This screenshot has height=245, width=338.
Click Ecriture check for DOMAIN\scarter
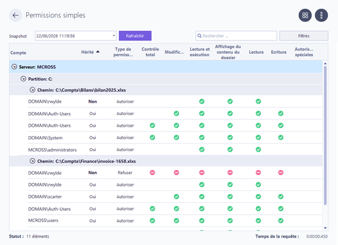click(x=281, y=196)
